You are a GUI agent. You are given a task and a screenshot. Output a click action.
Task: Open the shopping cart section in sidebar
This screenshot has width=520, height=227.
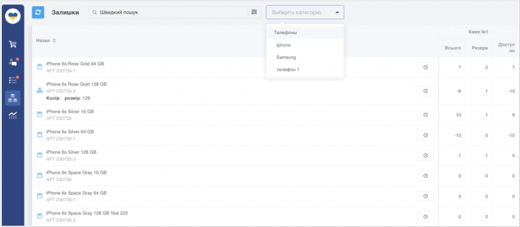12,44
